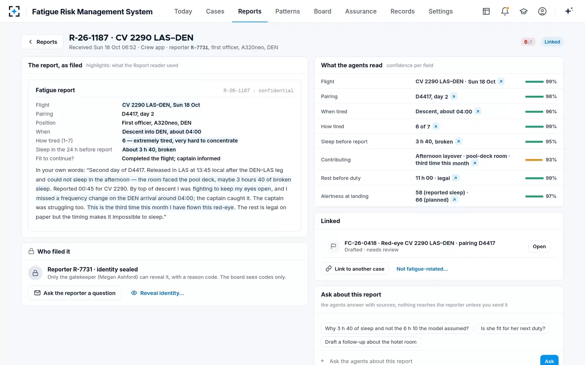Open source arrow for Pairing D4417, day 2
Viewport: 585px width, 365px height.
point(454,97)
